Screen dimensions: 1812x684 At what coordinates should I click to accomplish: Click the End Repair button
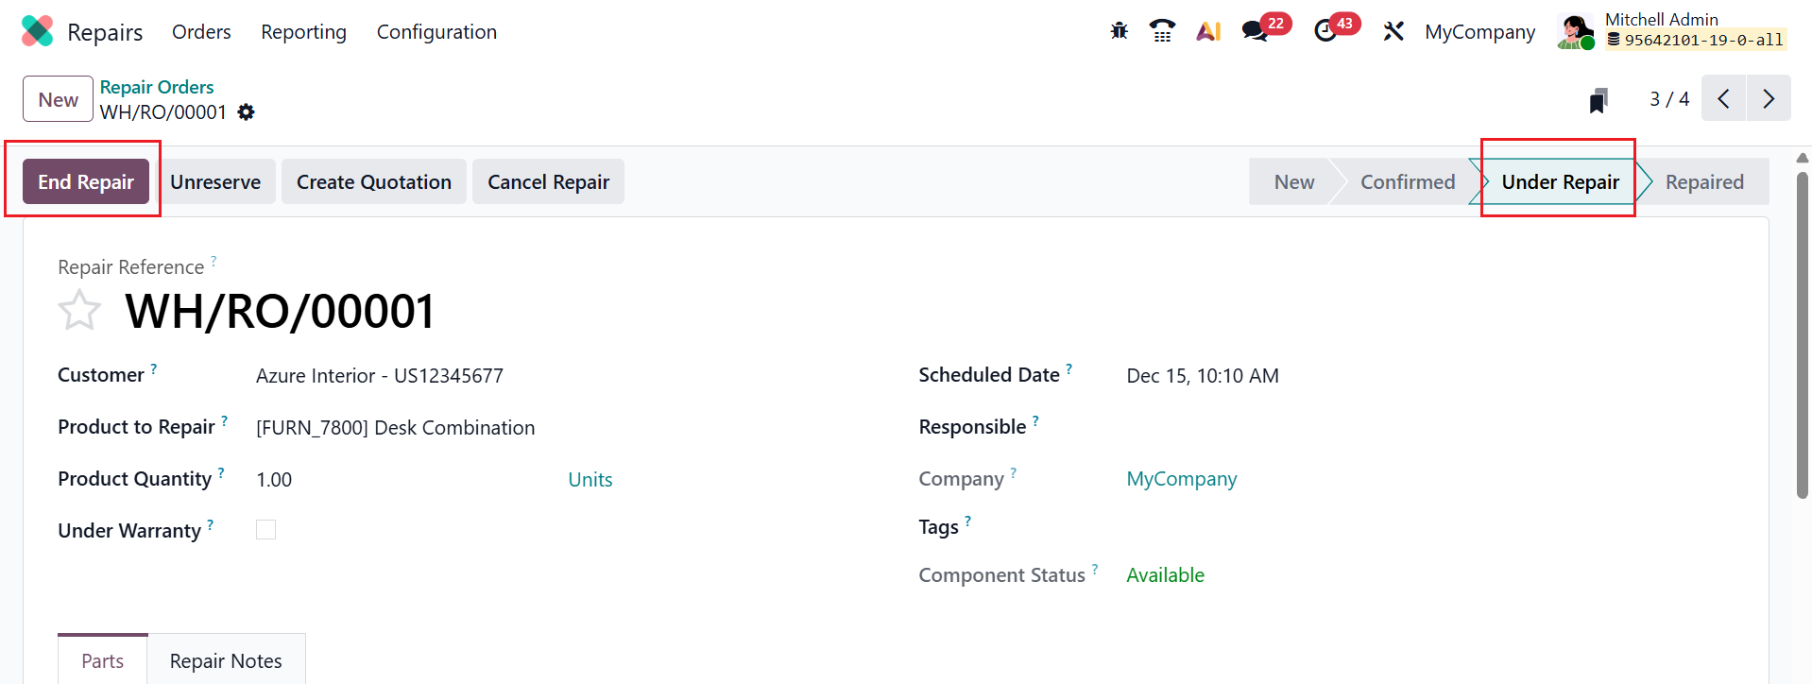point(86,181)
